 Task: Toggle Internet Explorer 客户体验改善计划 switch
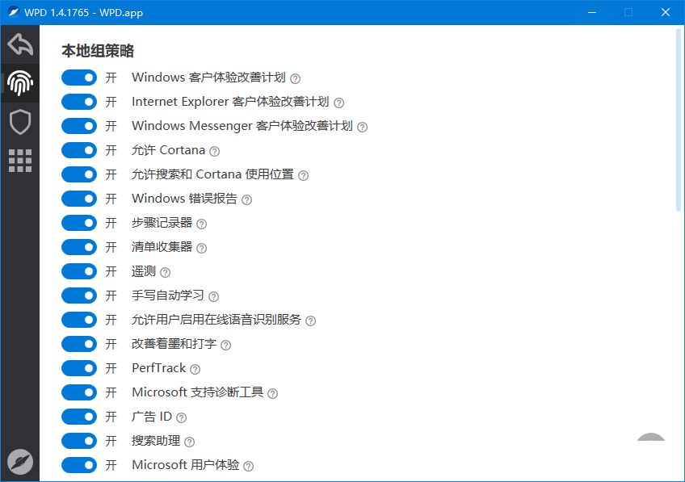point(79,102)
